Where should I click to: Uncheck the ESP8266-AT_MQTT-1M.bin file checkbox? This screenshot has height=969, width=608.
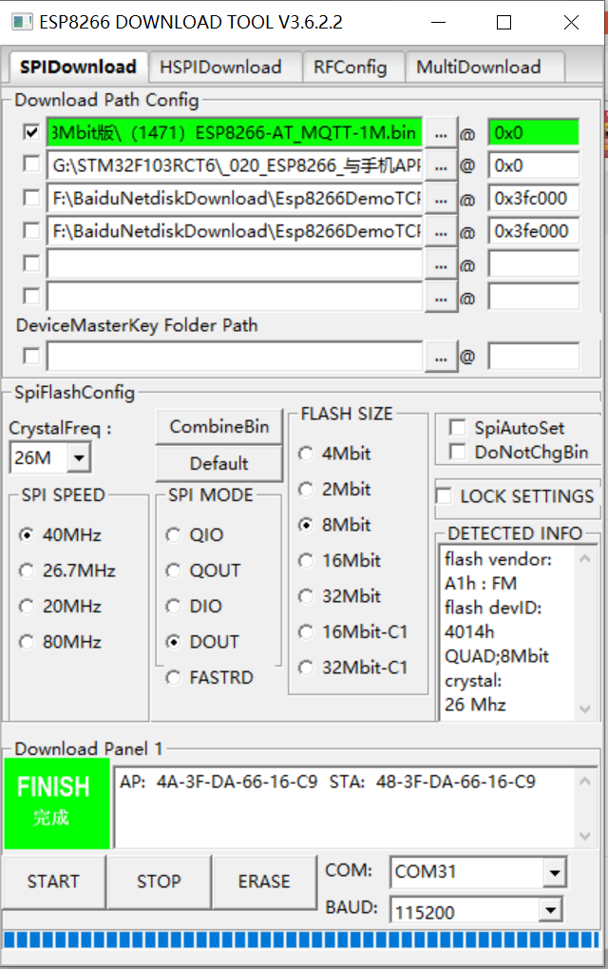(30, 132)
